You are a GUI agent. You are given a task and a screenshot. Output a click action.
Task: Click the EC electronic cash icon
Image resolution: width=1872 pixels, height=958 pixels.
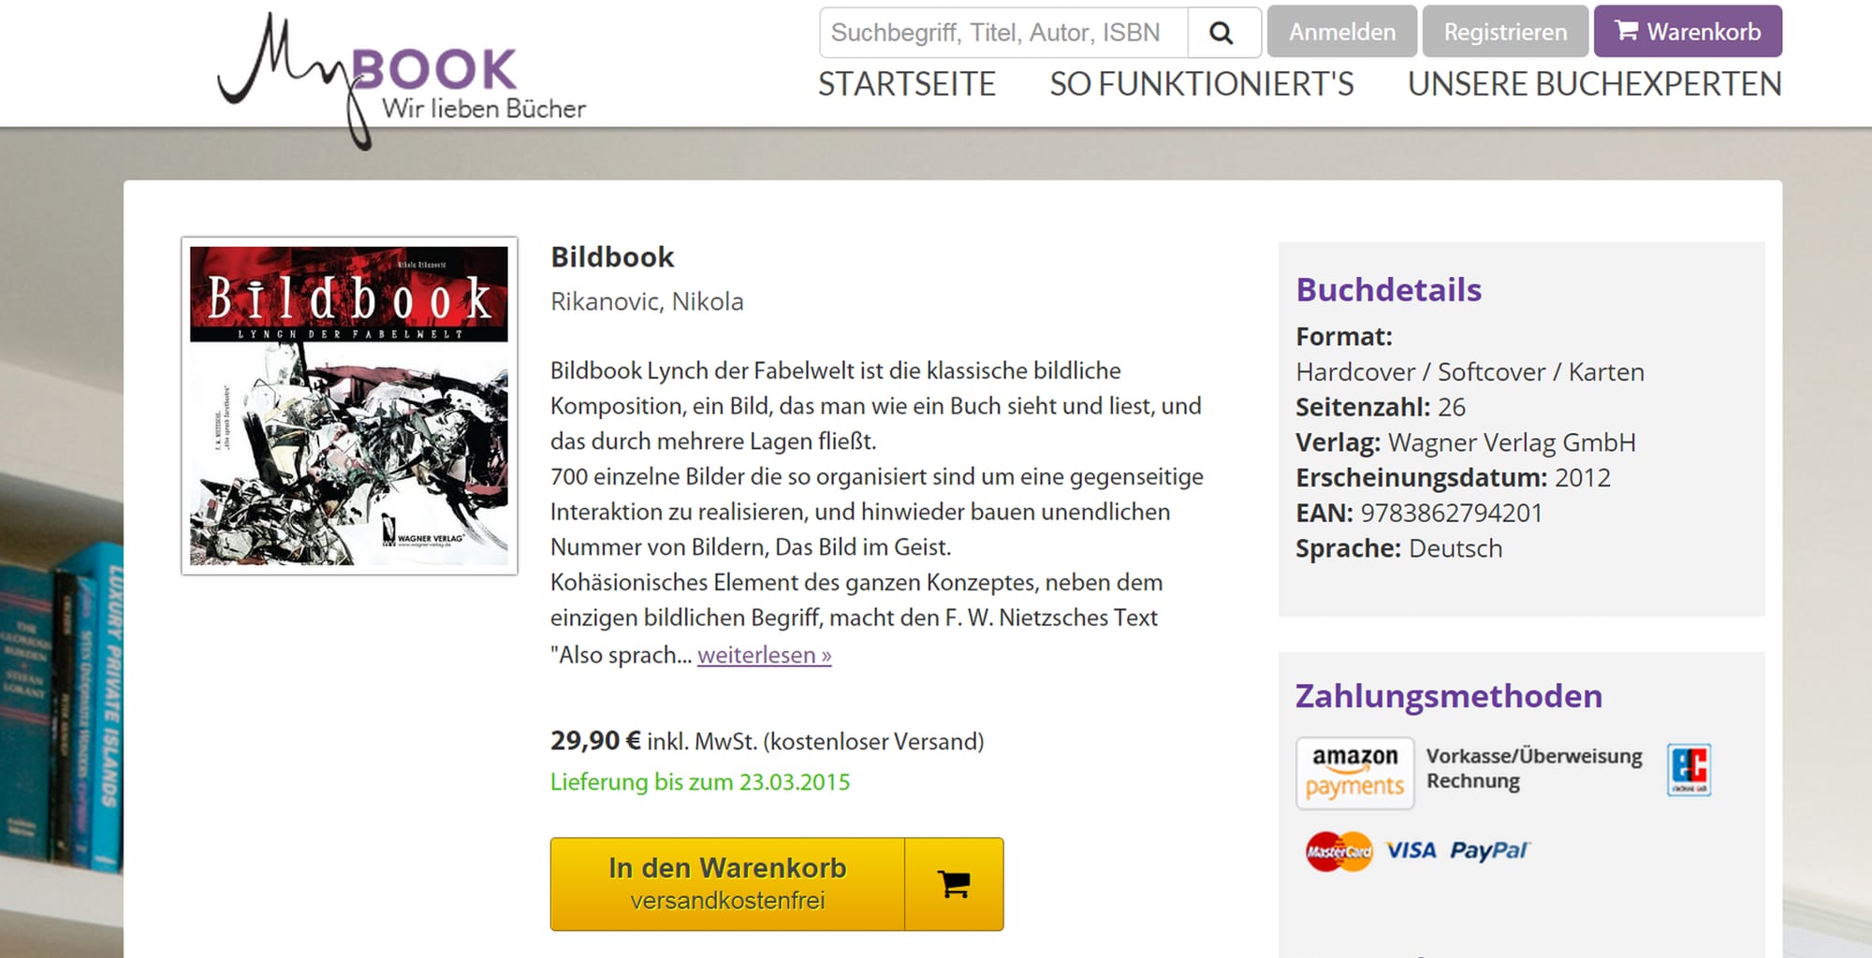coord(1689,770)
